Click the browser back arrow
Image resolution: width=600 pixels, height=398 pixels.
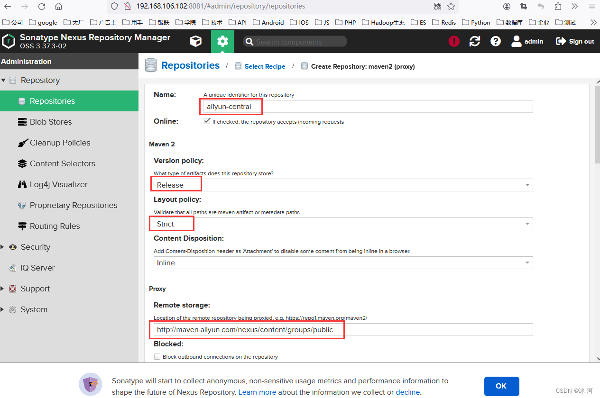pos(8,7)
